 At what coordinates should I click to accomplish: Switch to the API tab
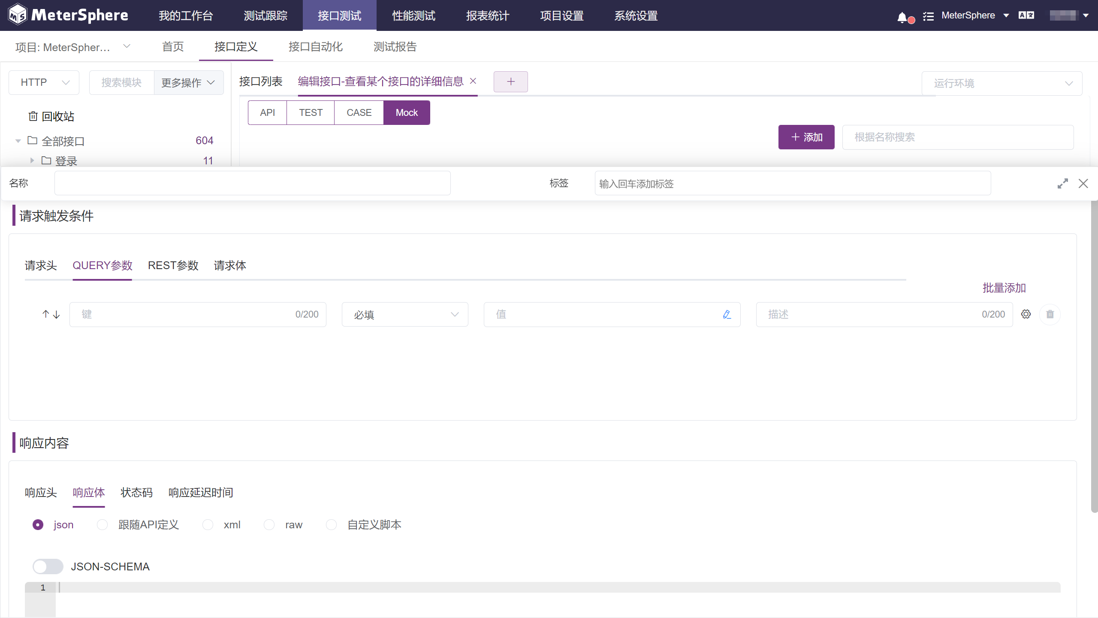point(268,112)
